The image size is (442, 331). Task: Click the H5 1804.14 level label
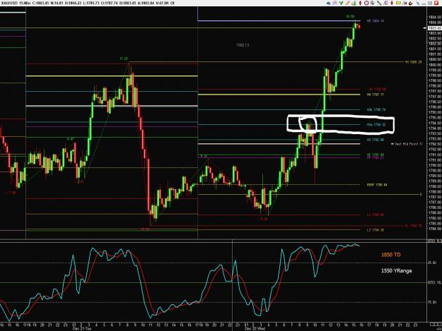[376, 20]
